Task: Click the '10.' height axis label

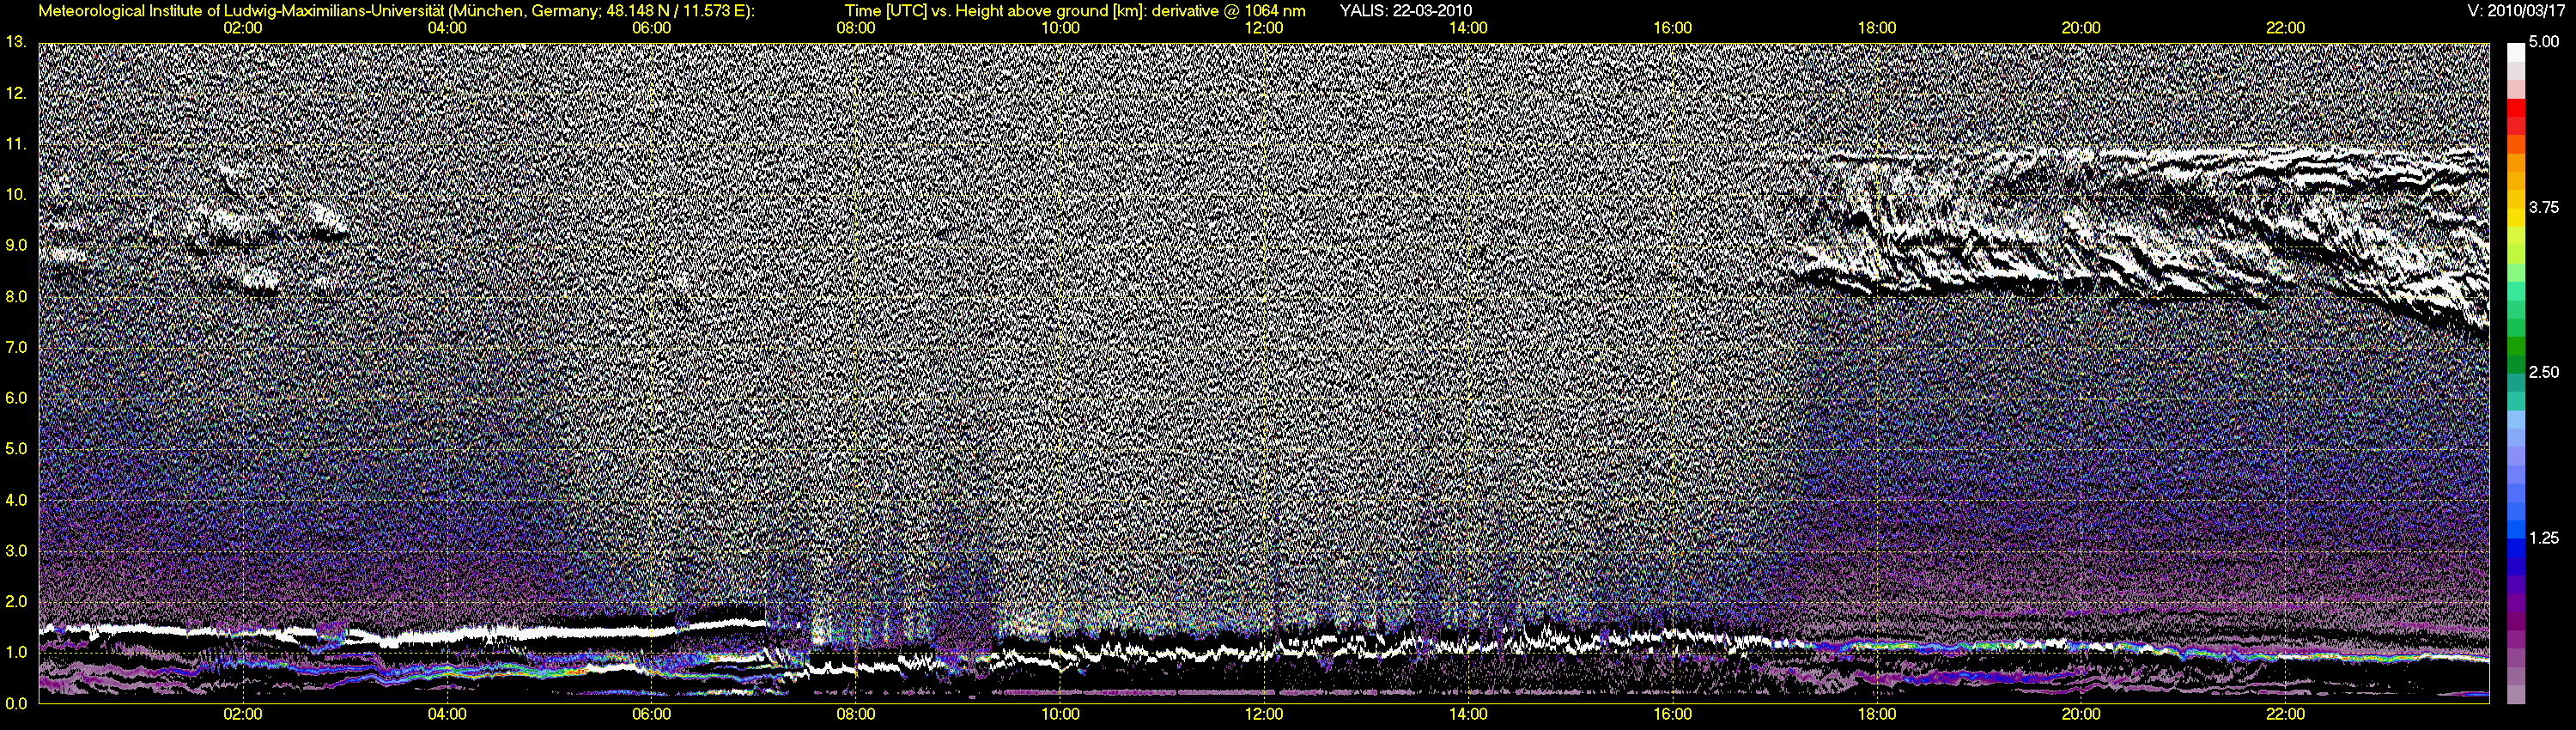Action: click(17, 195)
